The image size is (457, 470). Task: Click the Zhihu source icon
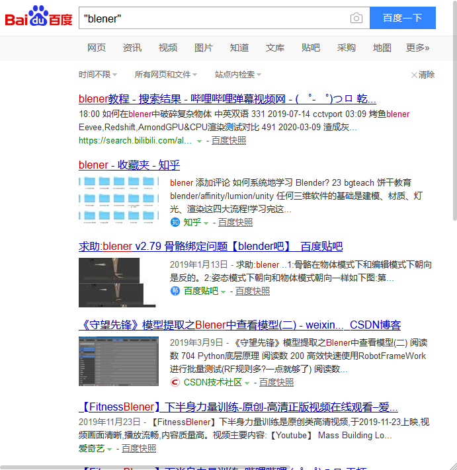click(x=175, y=222)
